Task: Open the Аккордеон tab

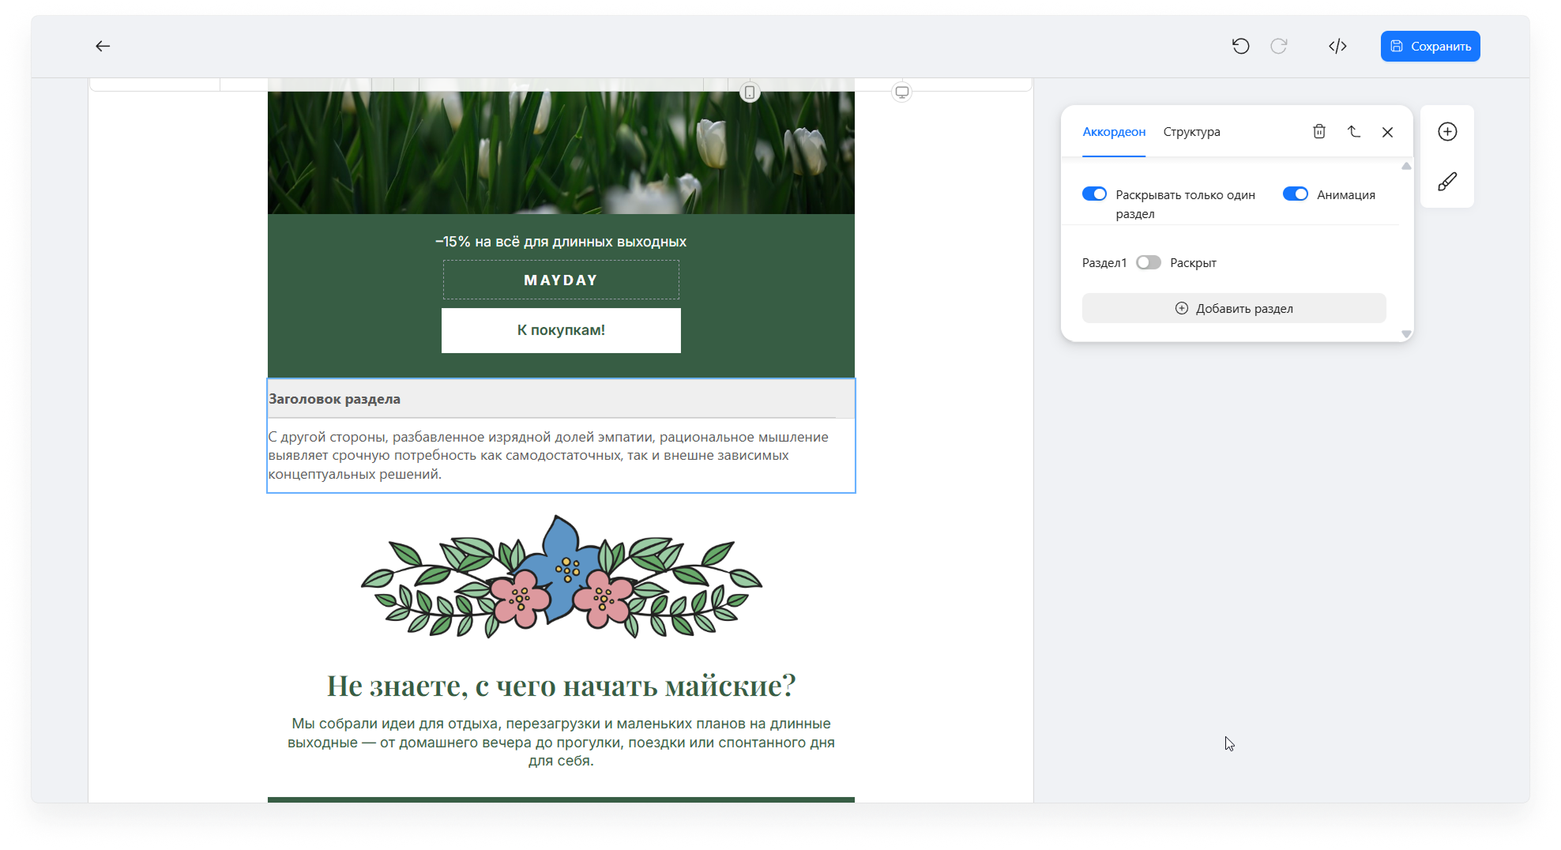Action: [1113, 132]
